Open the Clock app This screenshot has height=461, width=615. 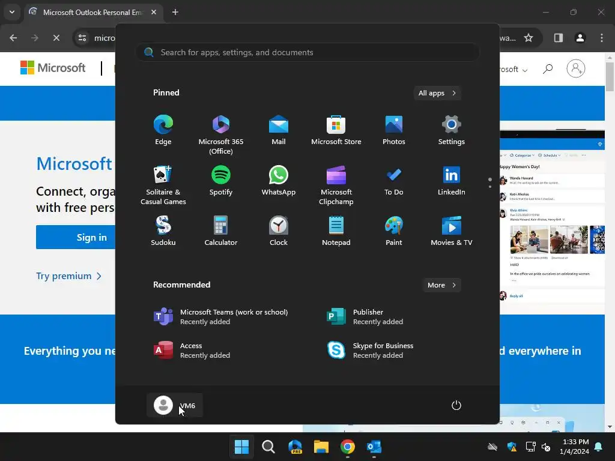pyautogui.click(x=279, y=231)
